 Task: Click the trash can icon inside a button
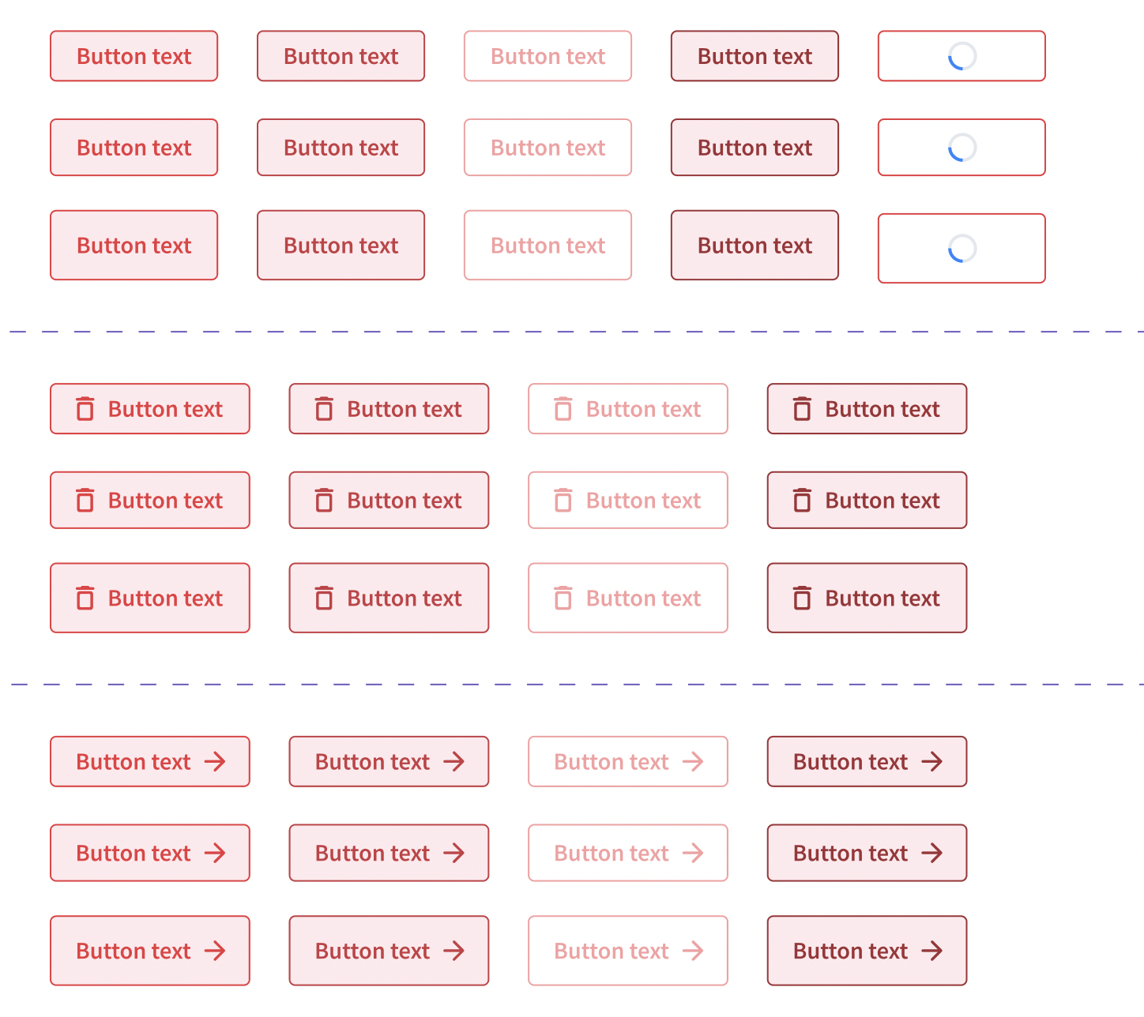(x=85, y=408)
